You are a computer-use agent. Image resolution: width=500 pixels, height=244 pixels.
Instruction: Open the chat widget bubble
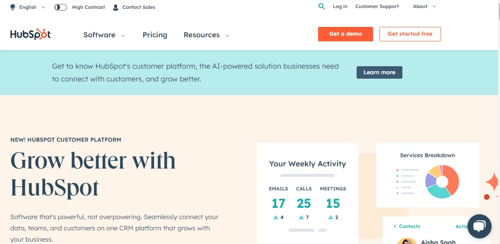tap(480, 226)
